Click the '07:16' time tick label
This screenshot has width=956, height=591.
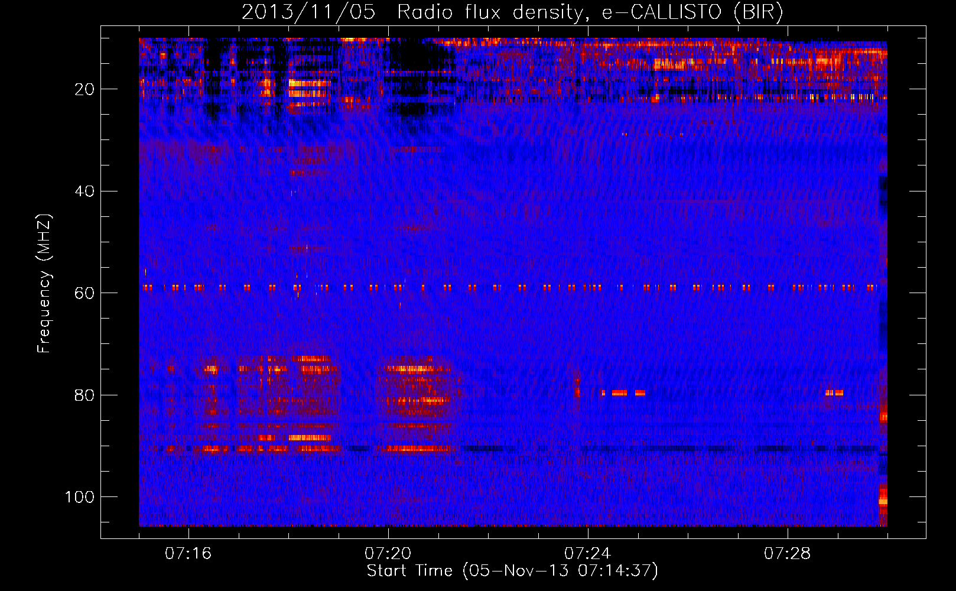188,554
